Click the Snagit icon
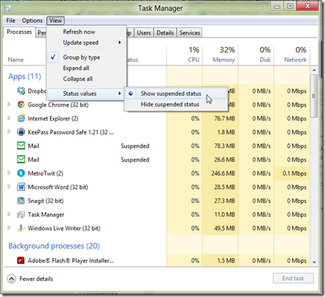This screenshot has height=297, width=325. click(x=21, y=201)
